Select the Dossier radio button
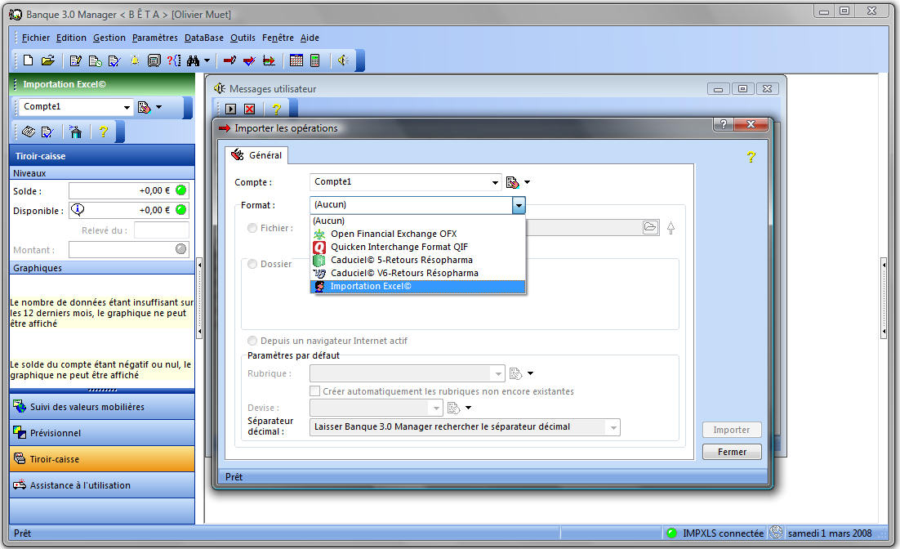Image resolution: width=900 pixels, height=549 pixels. 252,264
